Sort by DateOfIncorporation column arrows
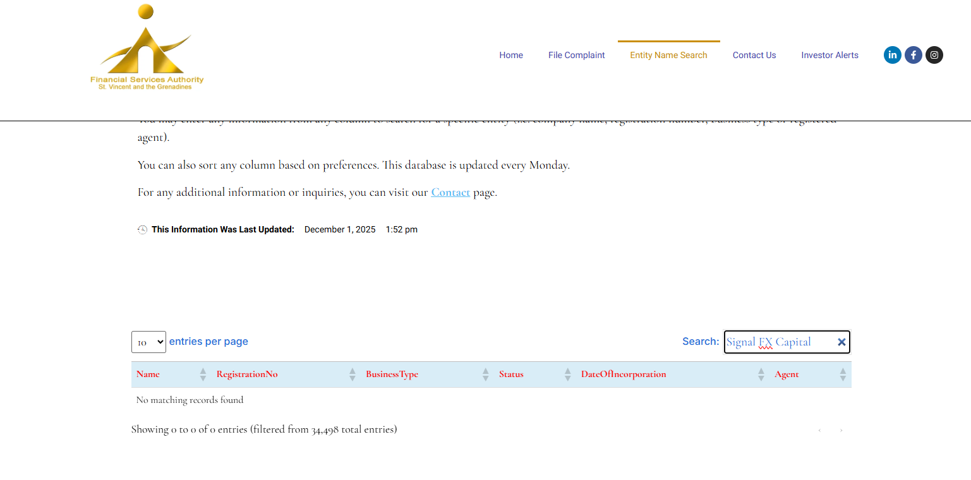Screen dimensions: 971x480 pyautogui.click(x=761, y=375)
